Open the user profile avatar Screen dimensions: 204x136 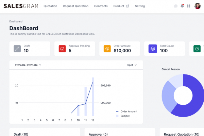click(197, 6)
